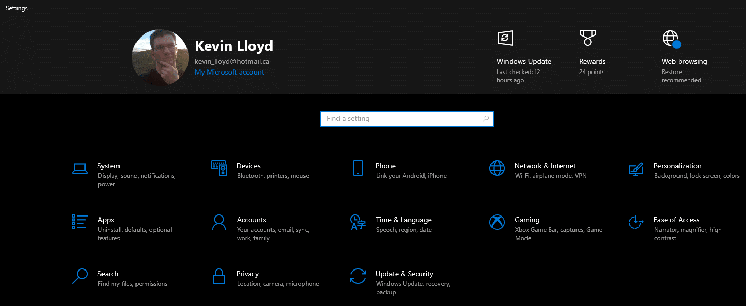Open the Privacy settings label
Viewport: 746px width, 306px height.
click(x=247, y=274)
